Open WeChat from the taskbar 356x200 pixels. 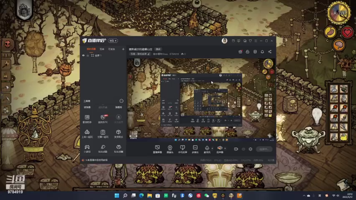pos(206,196)
